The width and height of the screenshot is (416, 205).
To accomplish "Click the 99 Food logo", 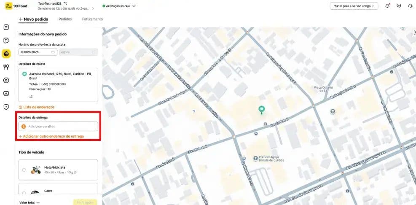I will point(16,6).
